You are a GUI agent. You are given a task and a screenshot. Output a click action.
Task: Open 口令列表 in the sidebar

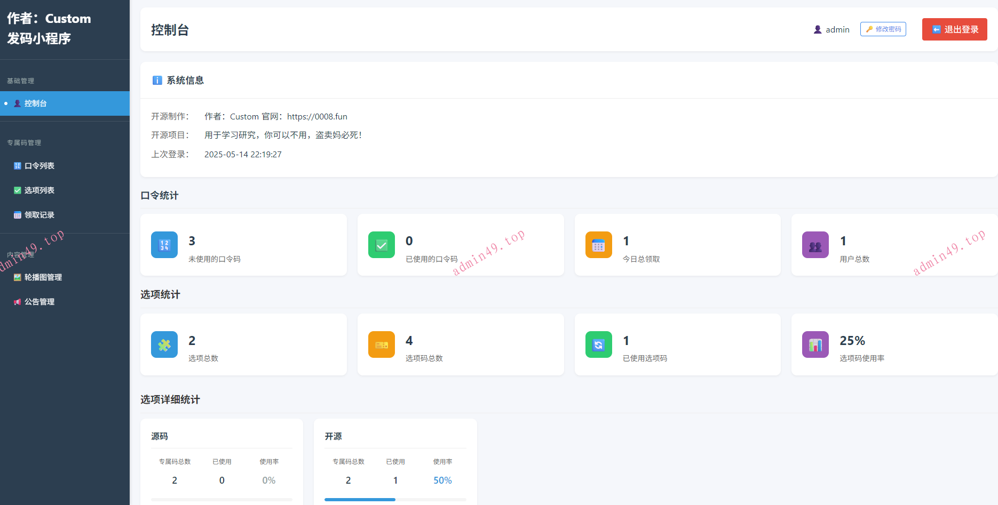(39, 166)
